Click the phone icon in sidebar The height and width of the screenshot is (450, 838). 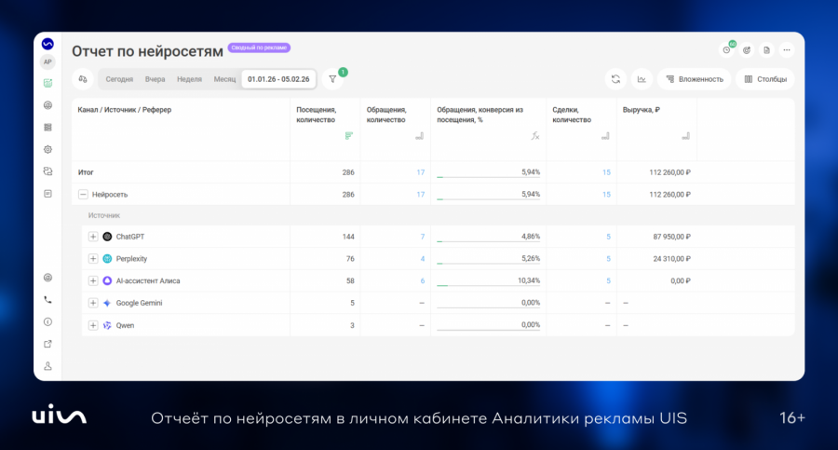47,300
